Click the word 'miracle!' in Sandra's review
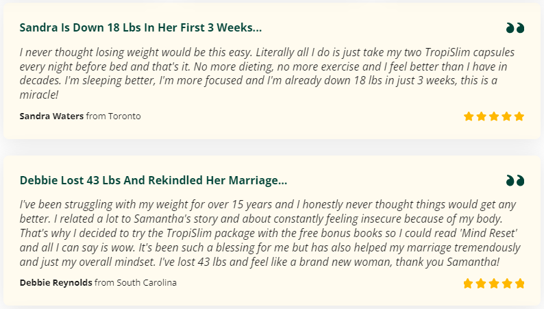The image size is (544, 309). coord(39,95)
